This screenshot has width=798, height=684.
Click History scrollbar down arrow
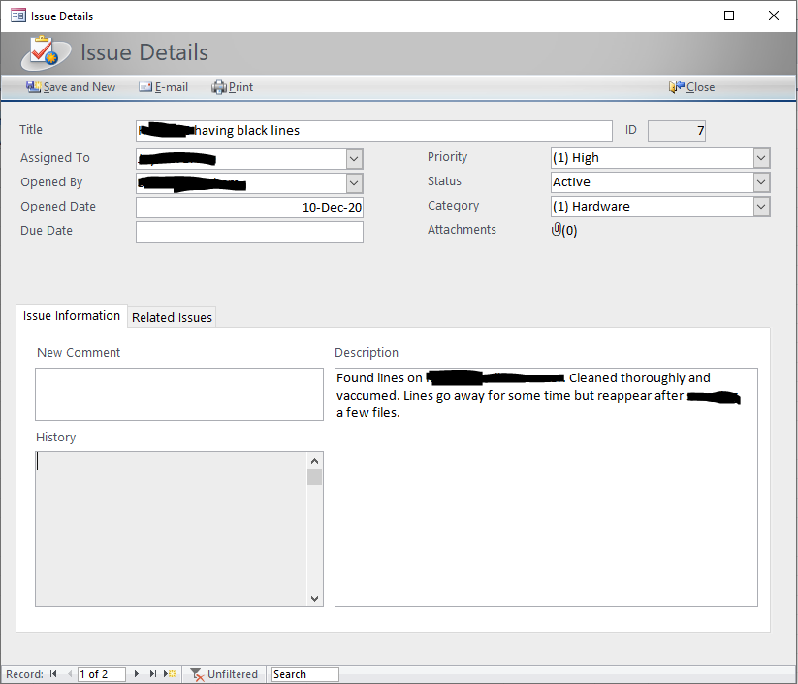(x=314, y=599)
